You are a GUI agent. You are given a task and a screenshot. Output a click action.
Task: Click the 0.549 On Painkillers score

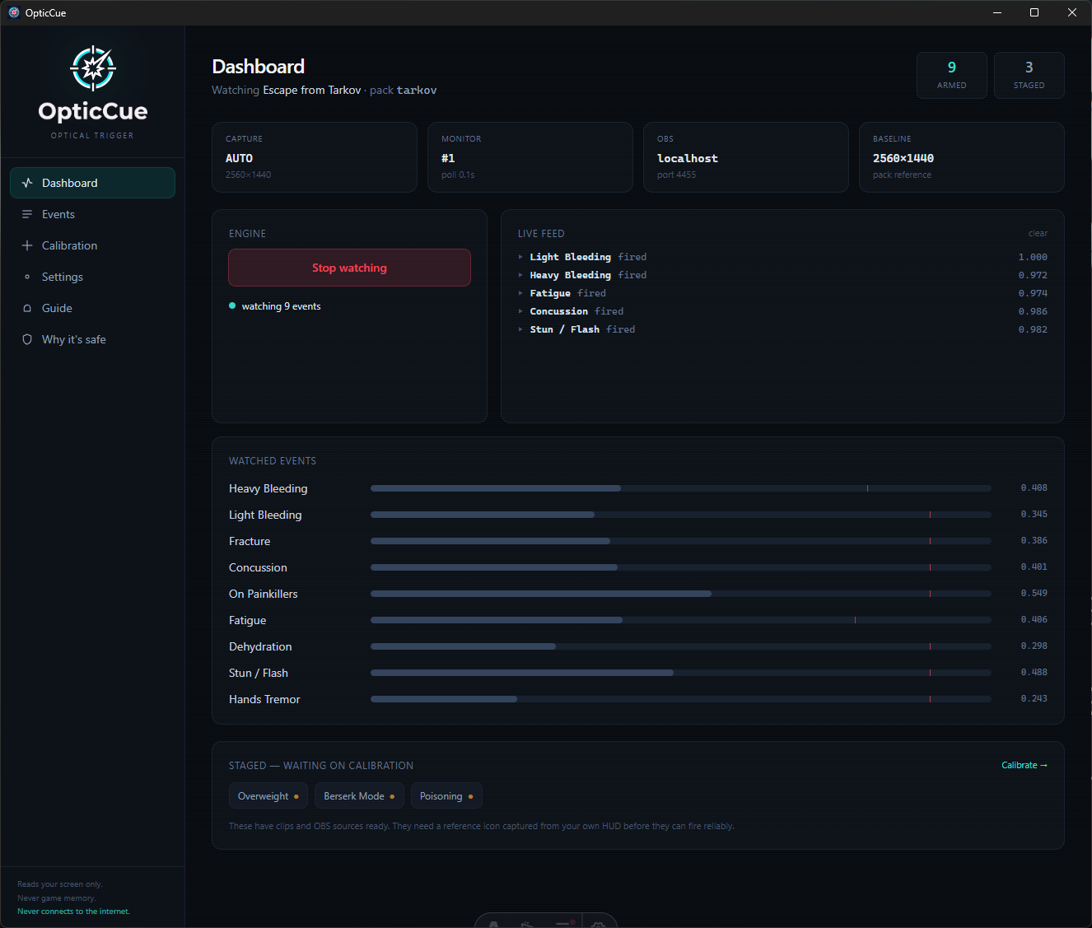(1034, 594)
